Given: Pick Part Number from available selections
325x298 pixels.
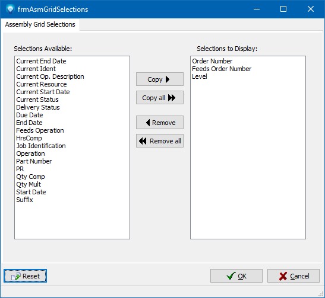Looking at the screenshot, I should pos(34,161).
